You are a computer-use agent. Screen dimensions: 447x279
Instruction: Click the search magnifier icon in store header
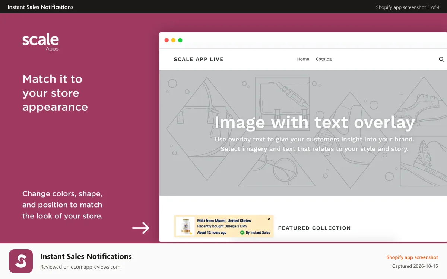pyautogui.click(x=441, y=59)
